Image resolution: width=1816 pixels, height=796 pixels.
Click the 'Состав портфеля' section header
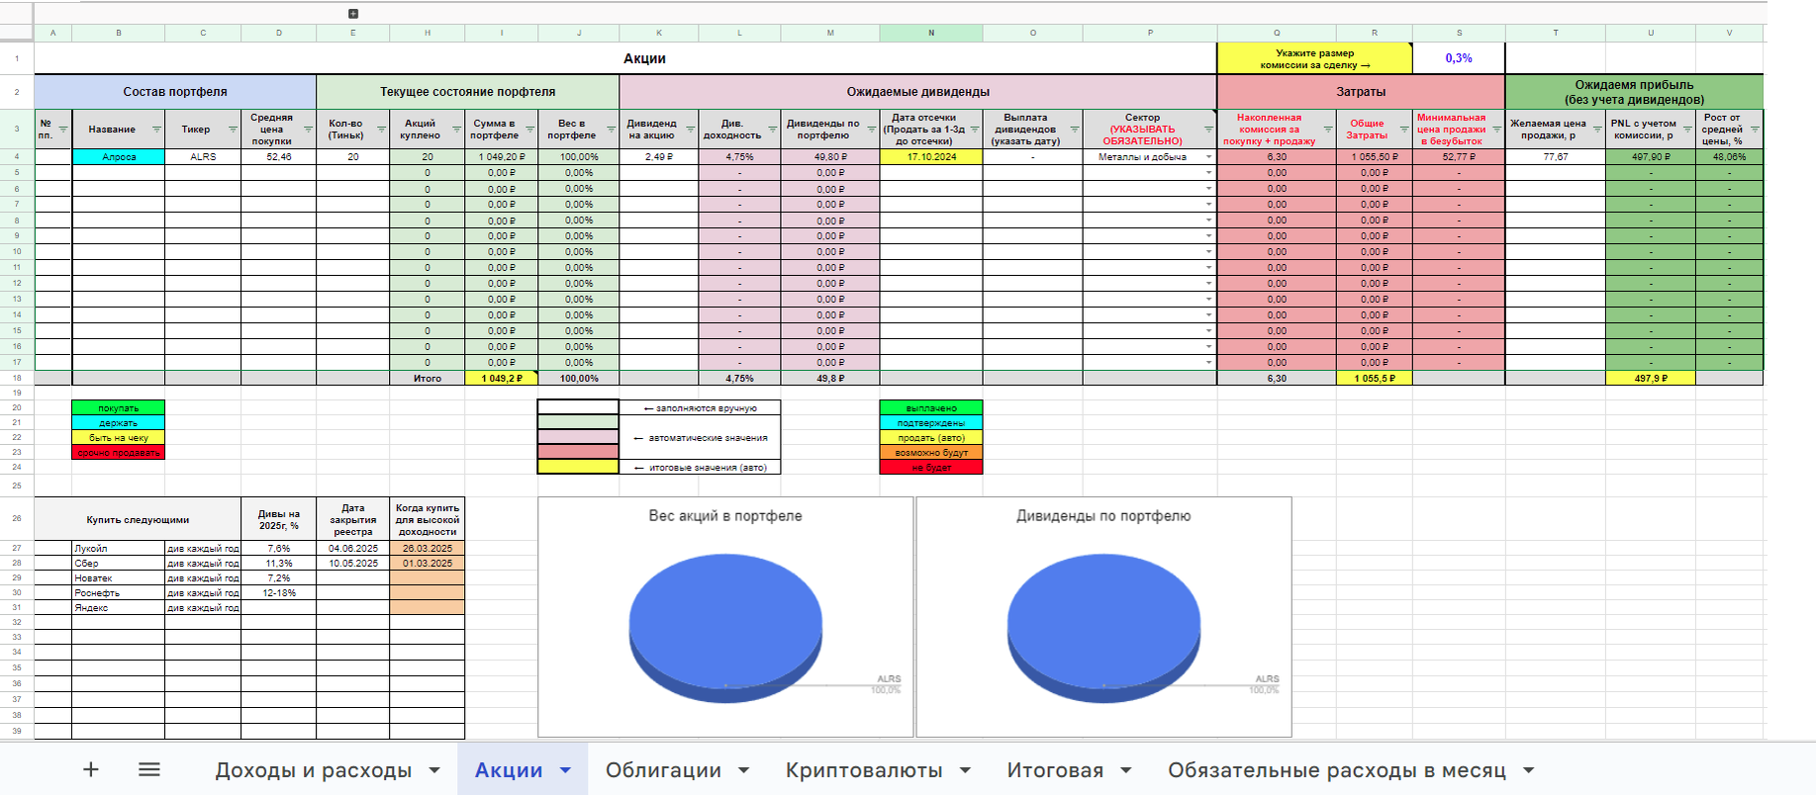point(175,91)
